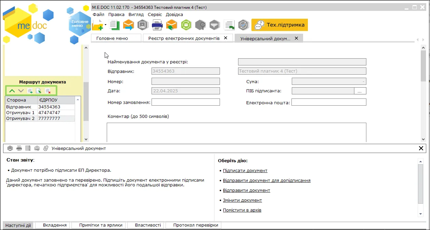Open the Сервіс menu
This screenshot has width=430, height=230.
[x=155, y=15]
